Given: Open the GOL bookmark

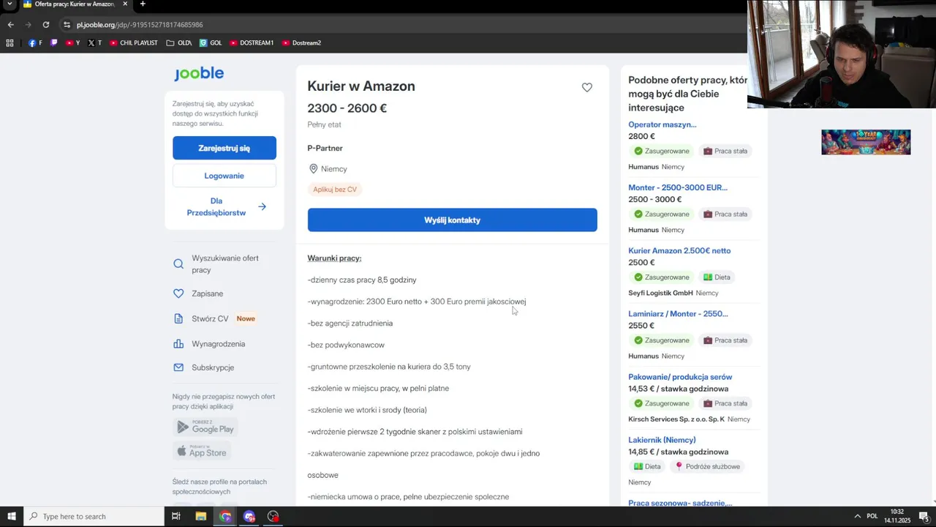Looking at the screenshot, I should (x=211, y=43).
